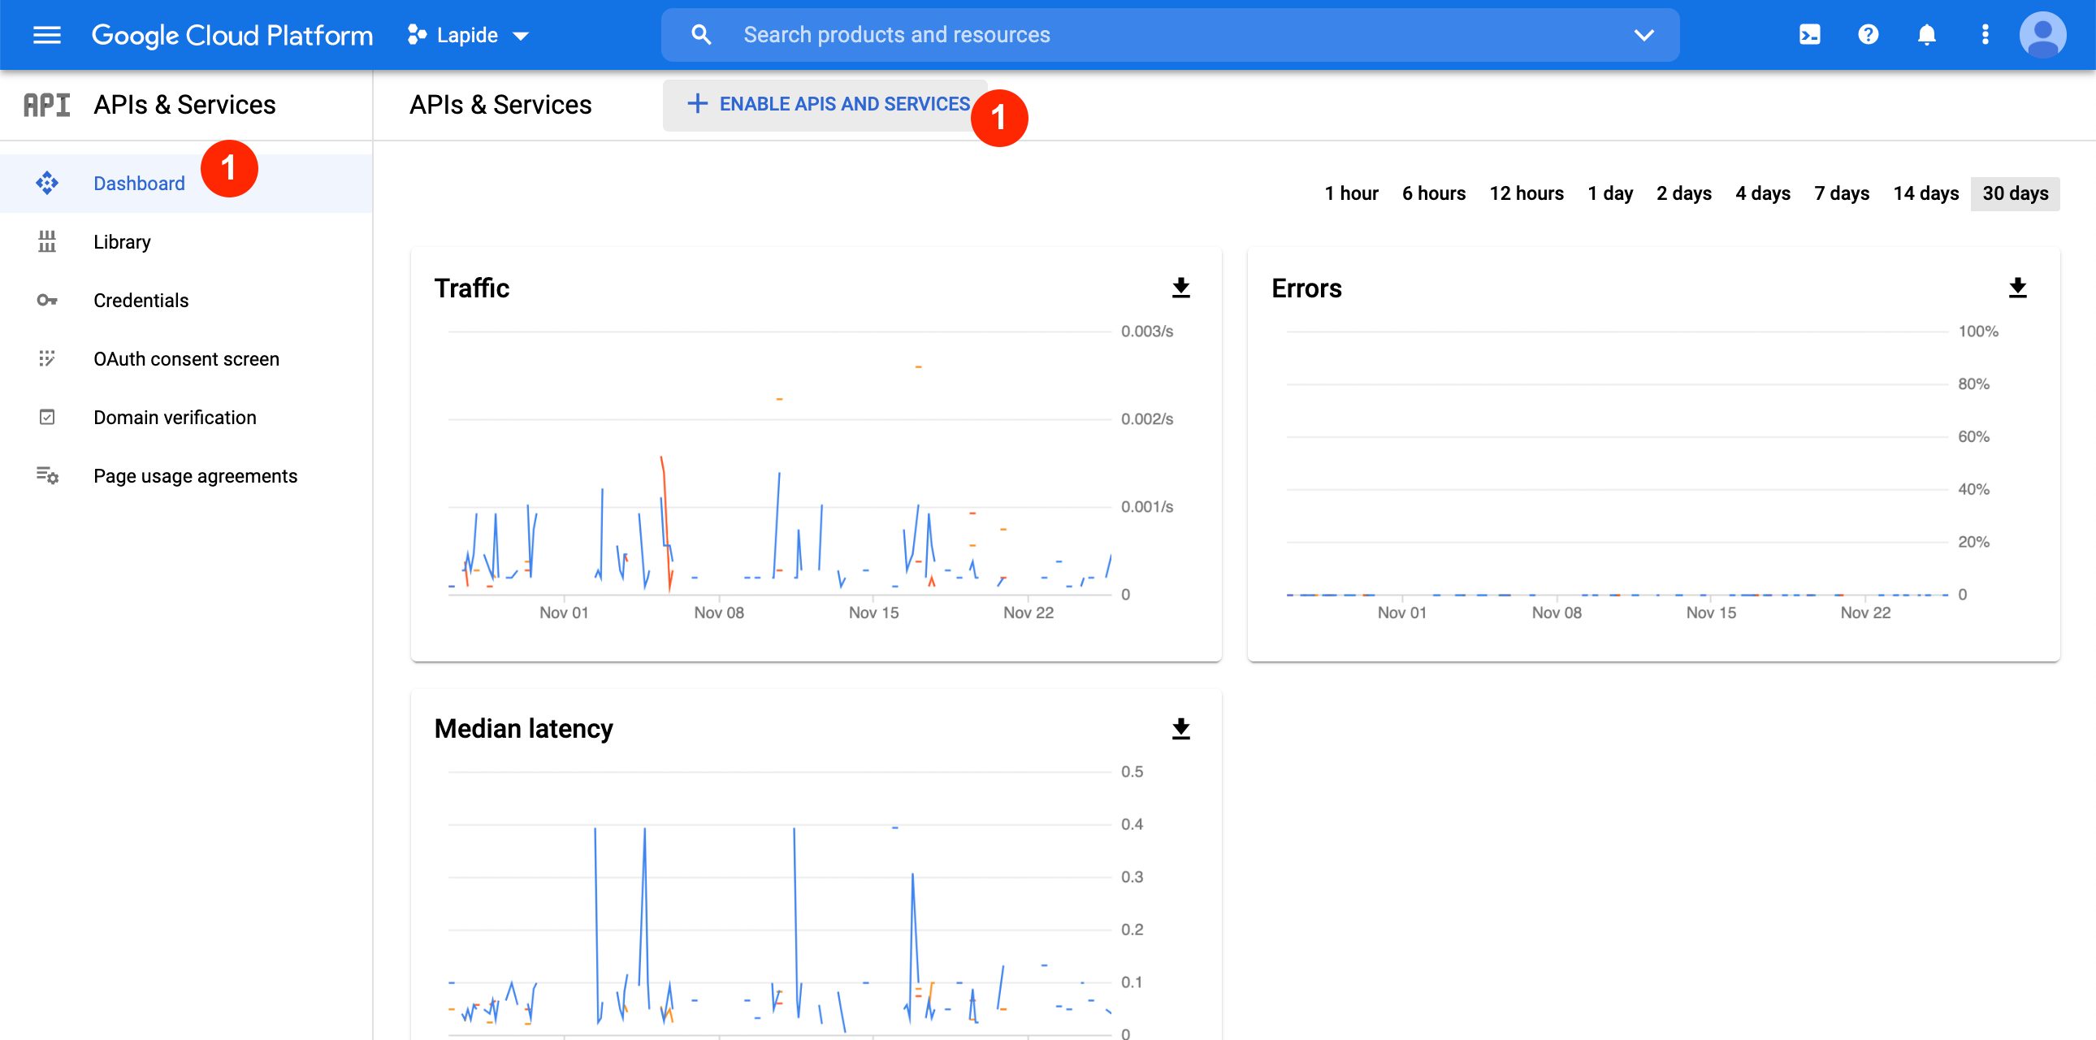Image resolution: width=2096 pixels, height=1040 pixels.
Task: Open the help question mark icon
Action: (1868, 35)
